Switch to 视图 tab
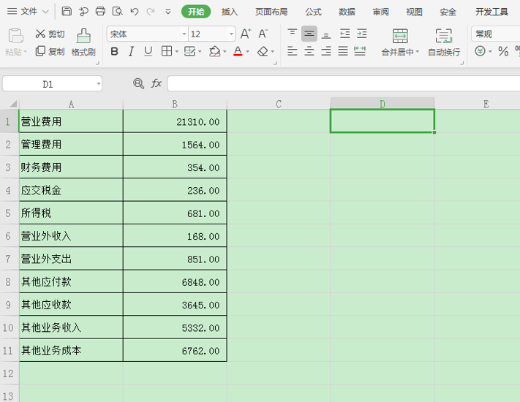The height and width of the screenshot is (402, 520). 414,12
